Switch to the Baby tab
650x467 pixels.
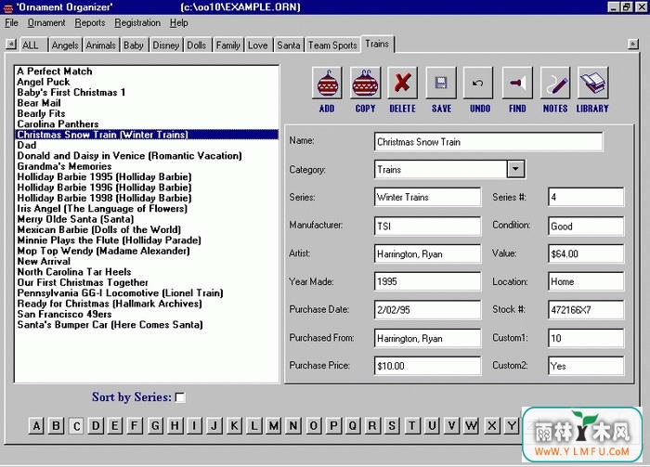(134, 45)
